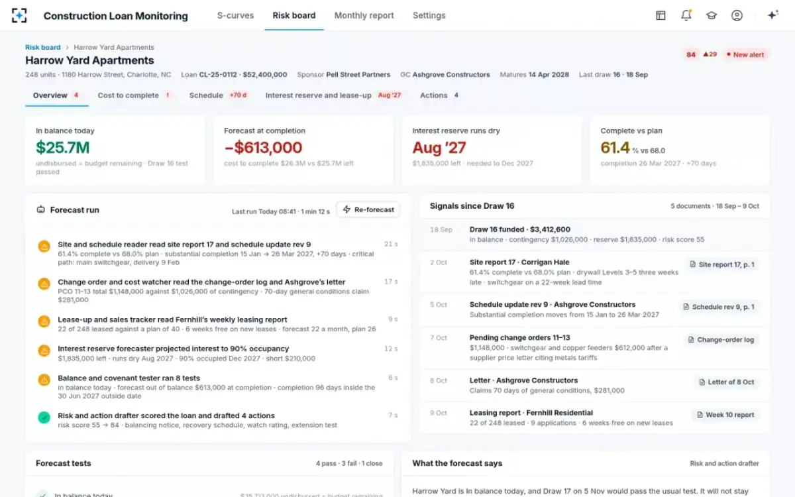Switch to the Actions tab
795x497 pixels.
click(440, 95)
